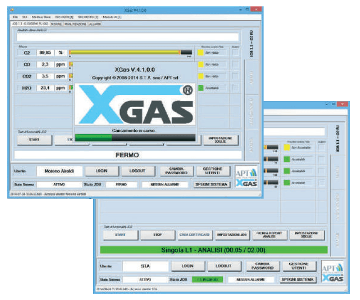Viewport: 360px width, 300px height.
Task: Click CAMBIA PASSWORD in the back window
Action: (263, 266)
